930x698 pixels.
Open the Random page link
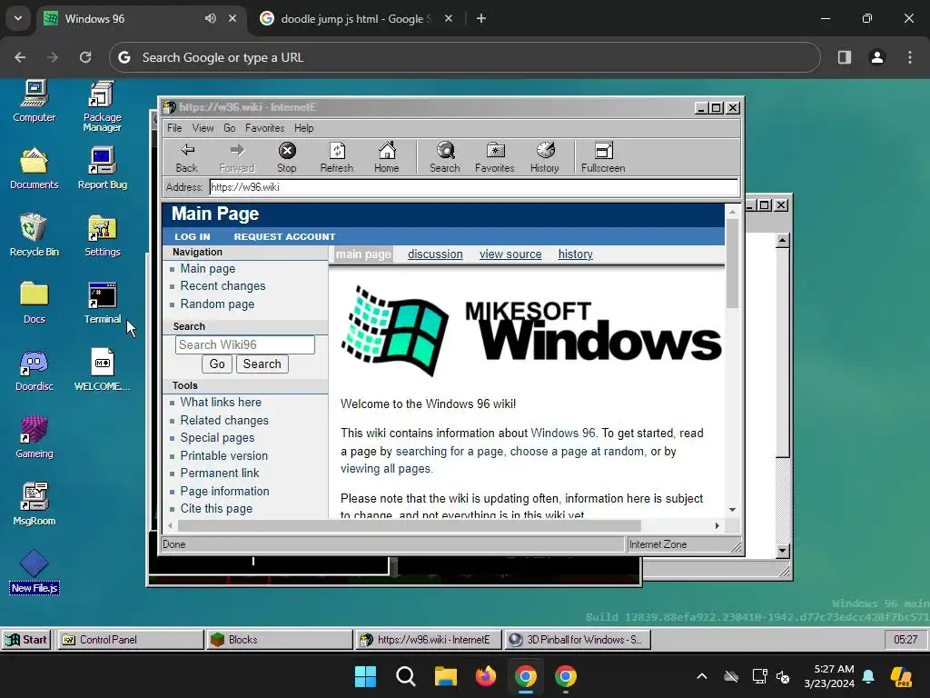(217, 304)
